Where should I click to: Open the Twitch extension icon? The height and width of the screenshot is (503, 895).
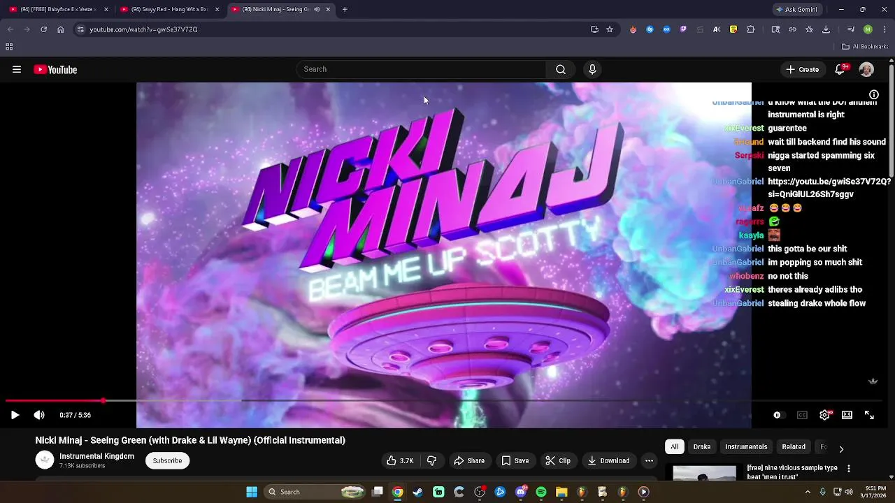[683, 29]
